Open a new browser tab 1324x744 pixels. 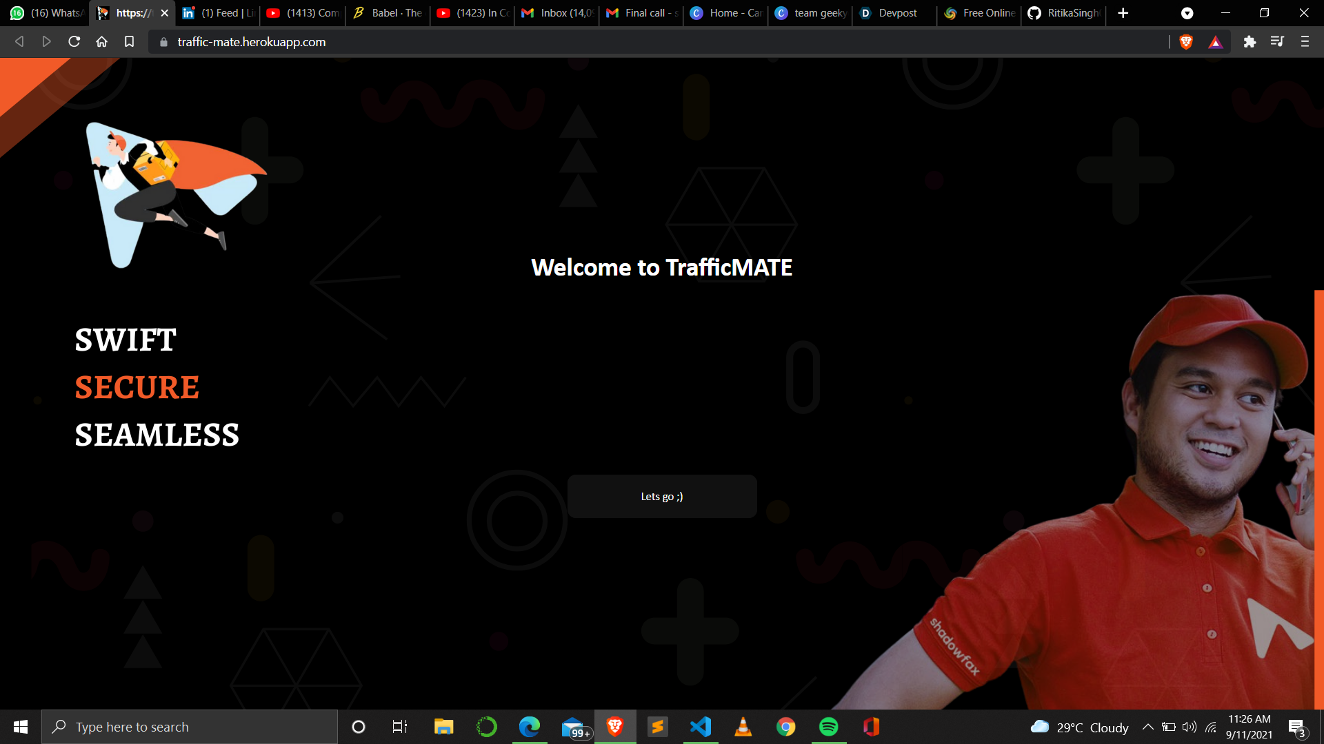point(1123,13)
